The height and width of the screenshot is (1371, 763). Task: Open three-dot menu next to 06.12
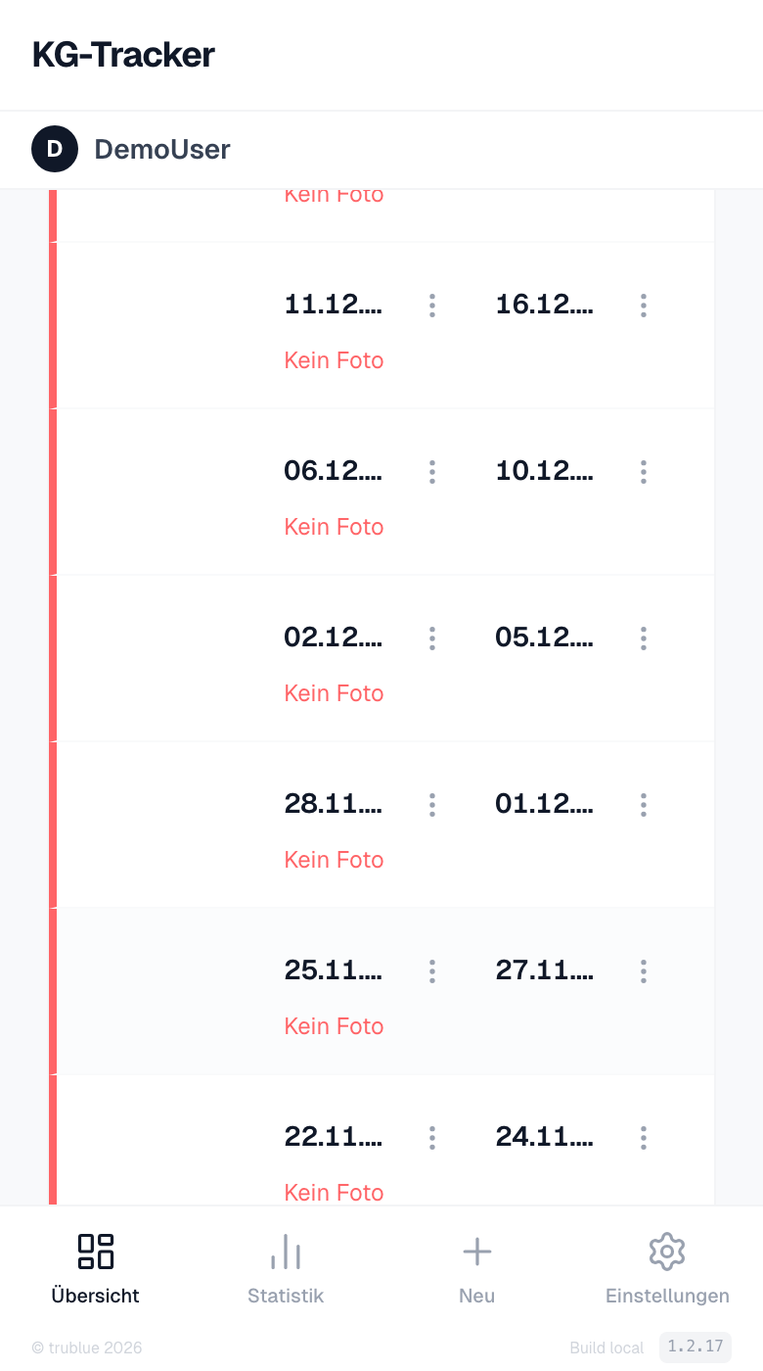431,472
